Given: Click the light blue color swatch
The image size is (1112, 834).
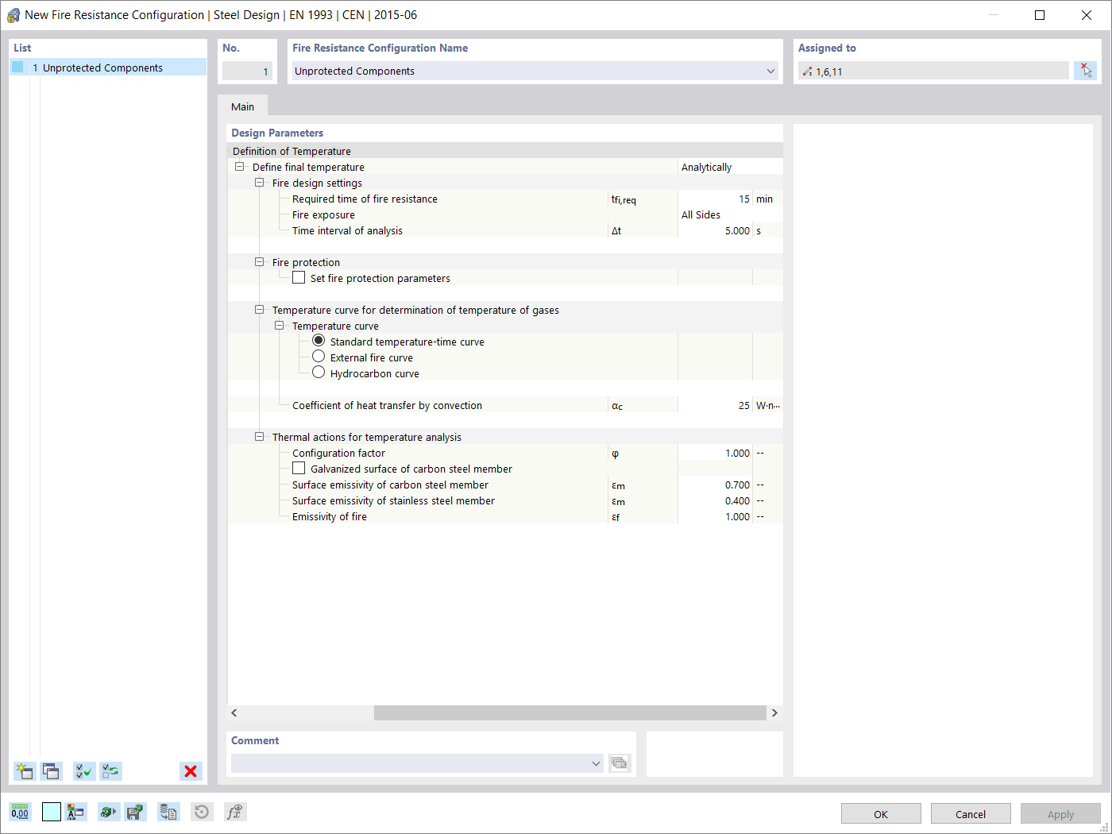Looking at the screenshot, I should (51, 812).
